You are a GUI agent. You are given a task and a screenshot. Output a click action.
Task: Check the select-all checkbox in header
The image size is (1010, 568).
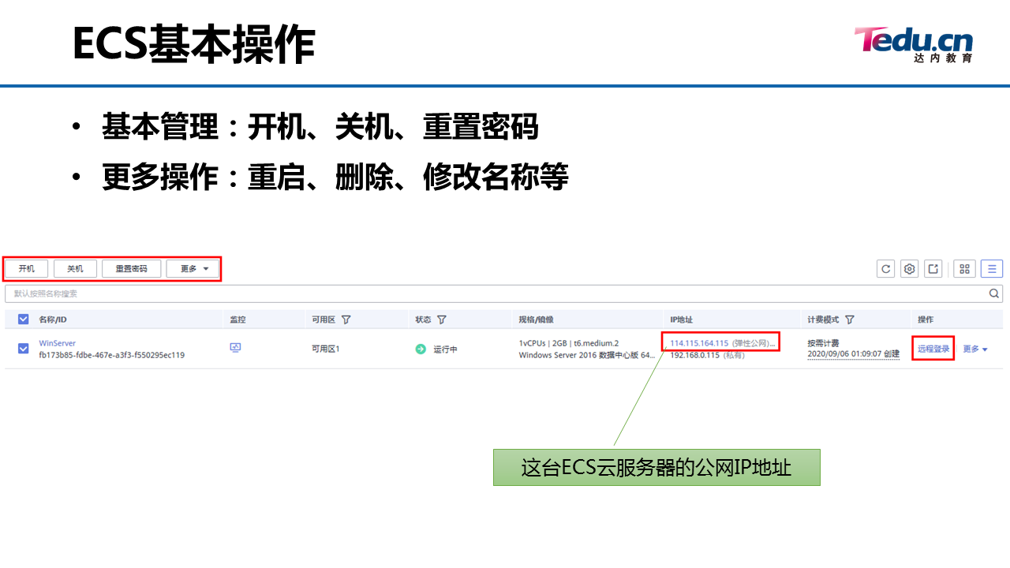(x=22, y=319)
